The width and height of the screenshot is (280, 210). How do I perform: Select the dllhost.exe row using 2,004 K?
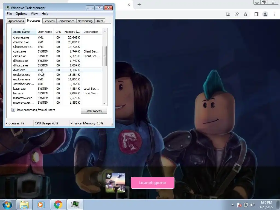click(57, 65)
